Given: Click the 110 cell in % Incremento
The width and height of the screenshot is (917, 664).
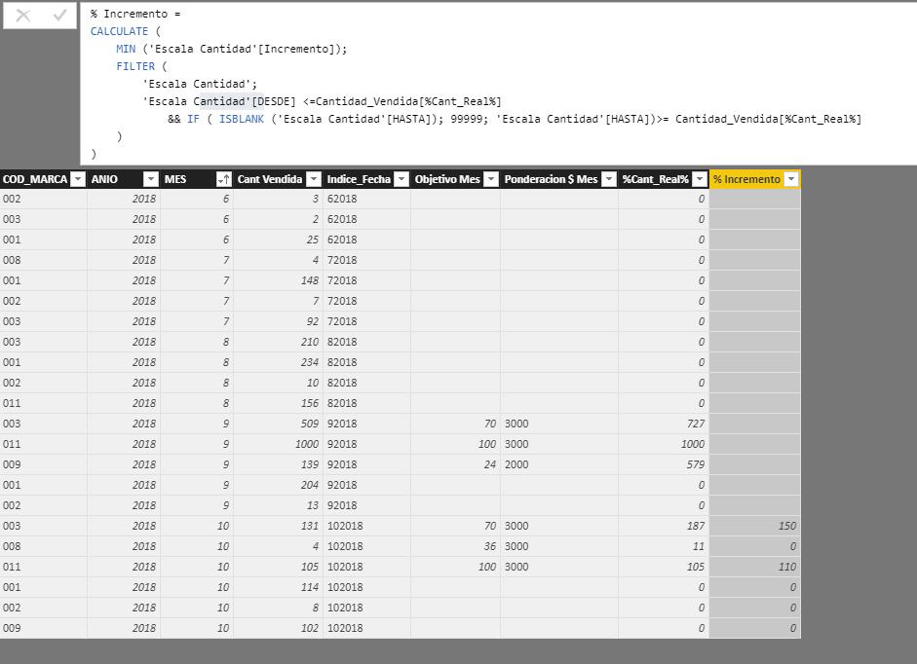Looking at the screenshot, I should tap(754, 567).
